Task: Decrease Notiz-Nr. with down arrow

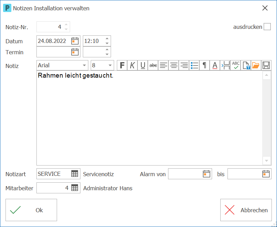Action: [x=66, y=29]
